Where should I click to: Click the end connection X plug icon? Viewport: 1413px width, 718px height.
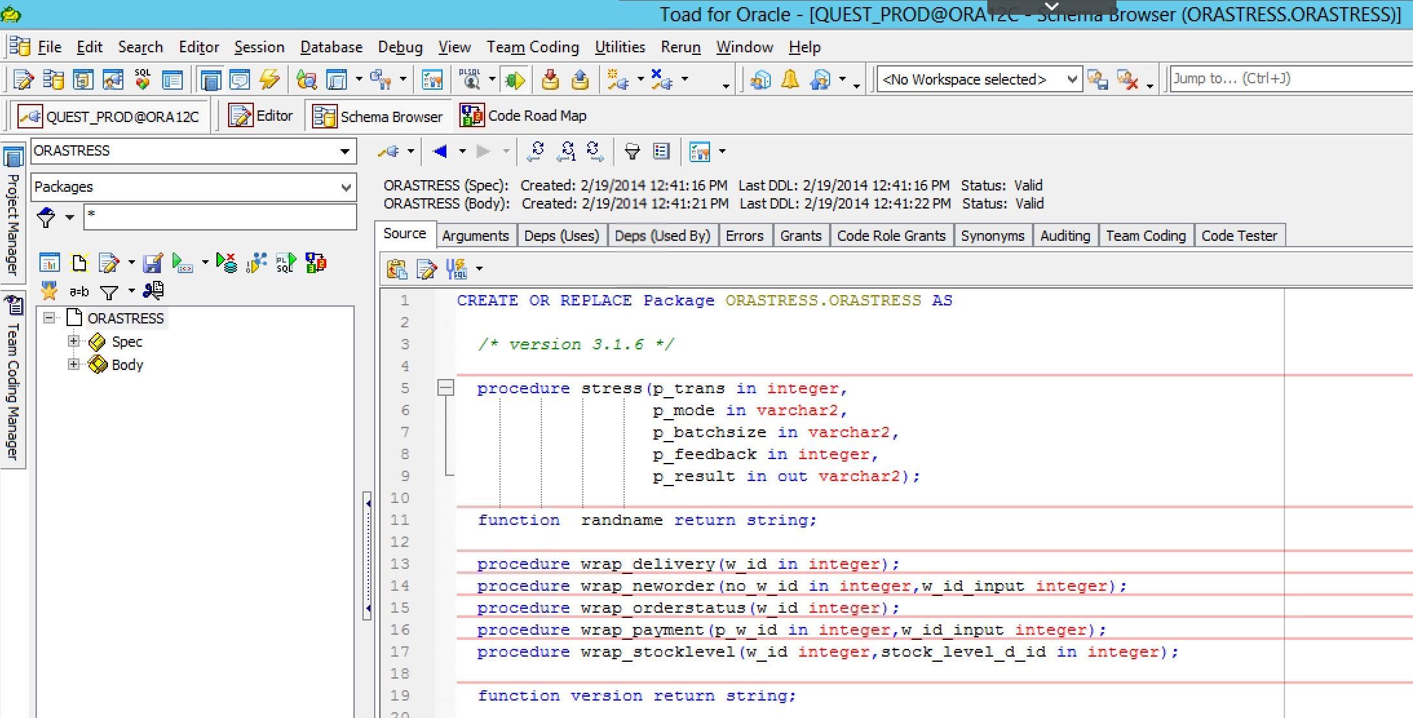coord(662,80)
